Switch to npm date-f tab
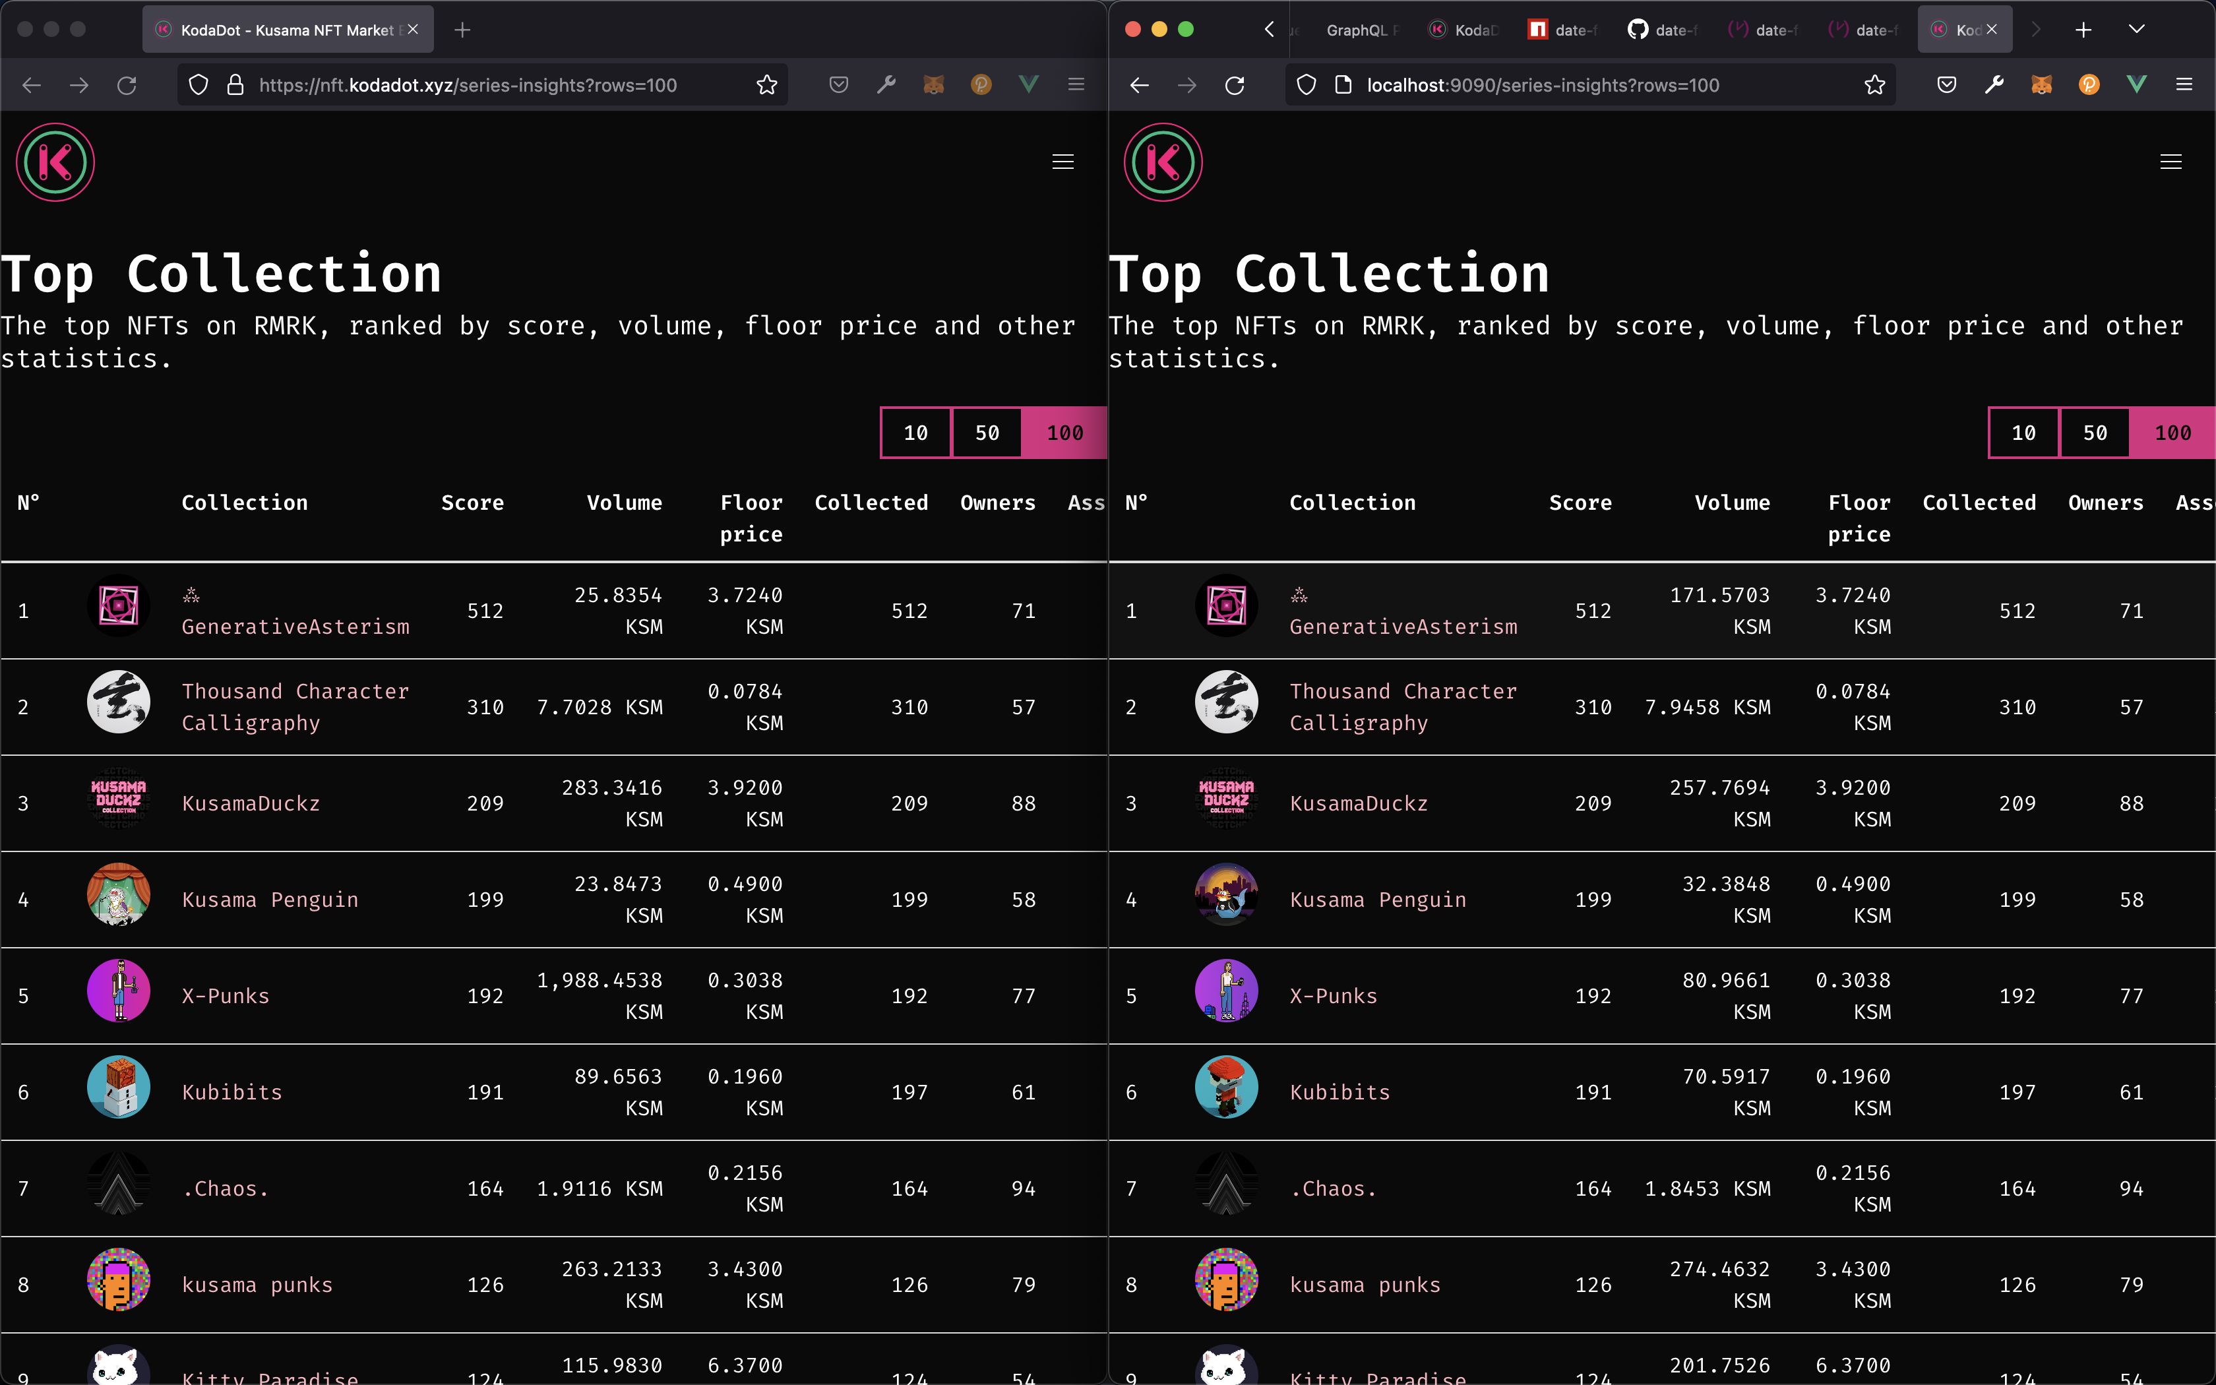This screenshot has height=1385, width=2216. pos(1564,30)
